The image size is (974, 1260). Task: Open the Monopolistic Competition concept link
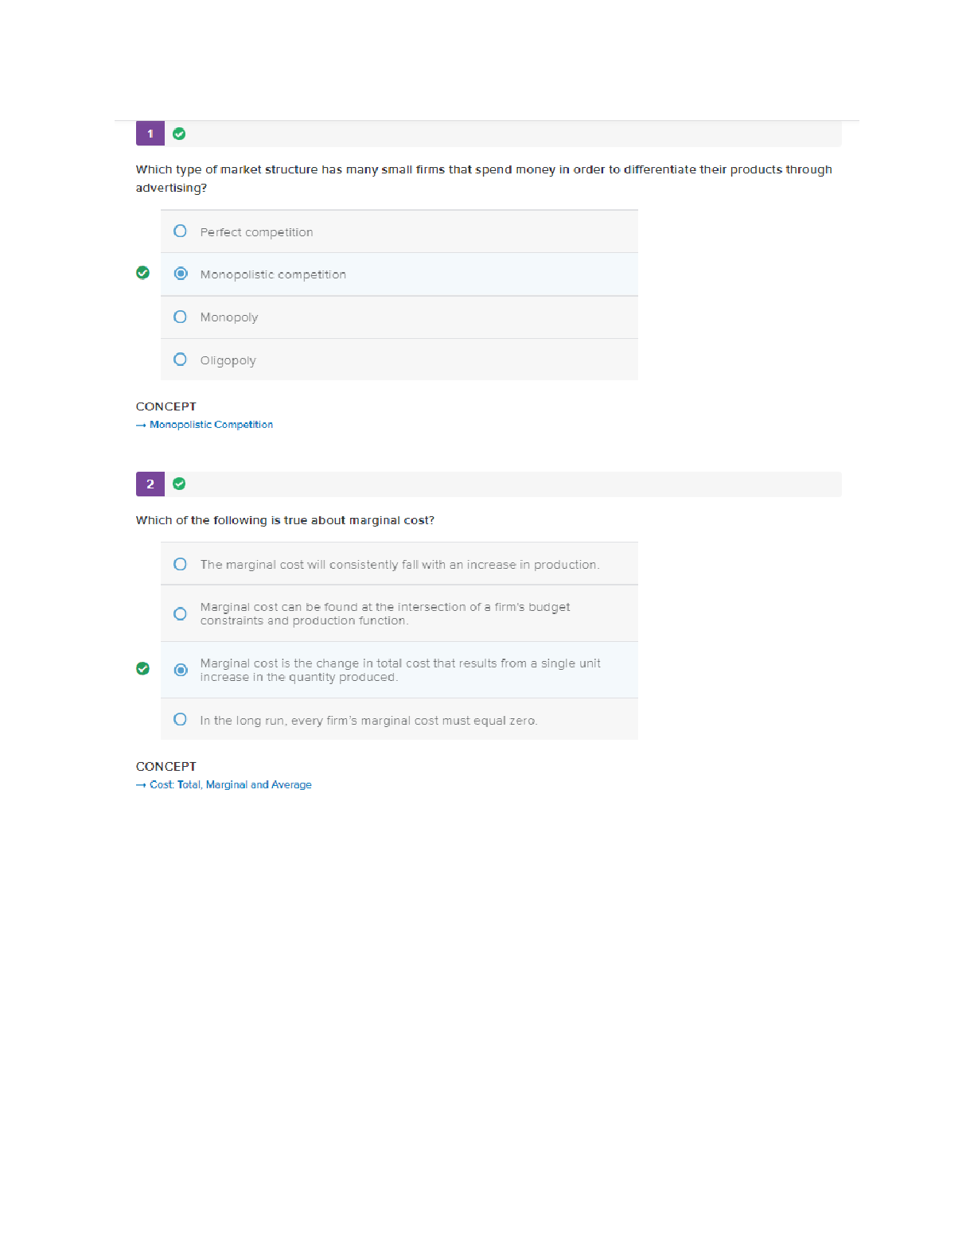211,425
